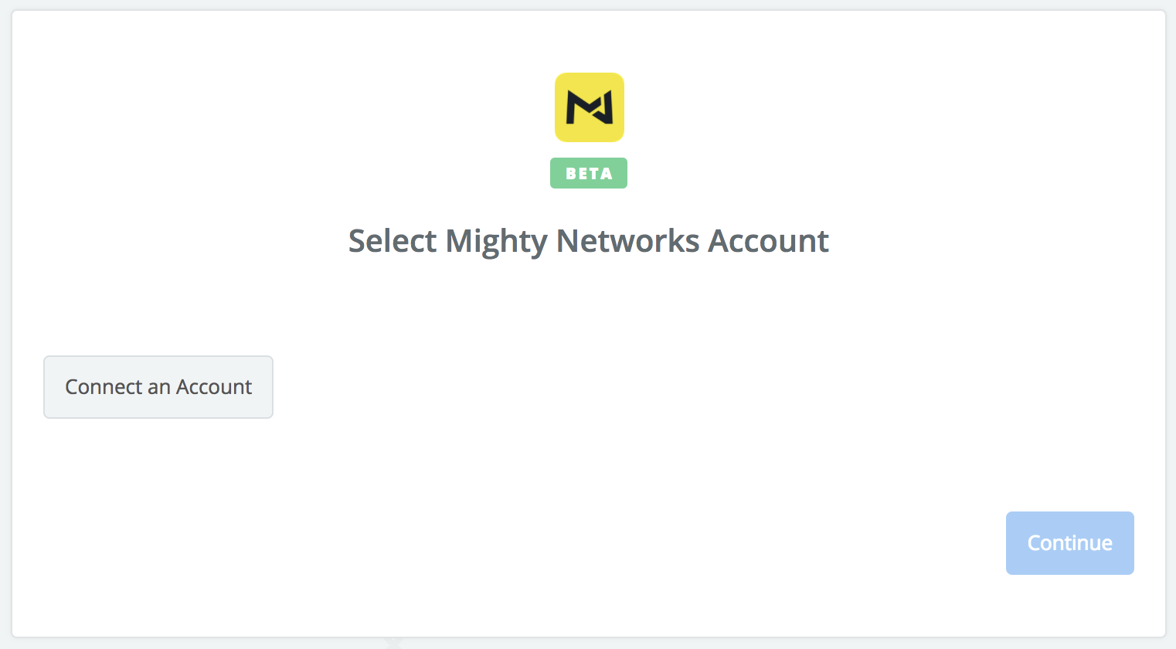Click the word Select in the heading

393,241
